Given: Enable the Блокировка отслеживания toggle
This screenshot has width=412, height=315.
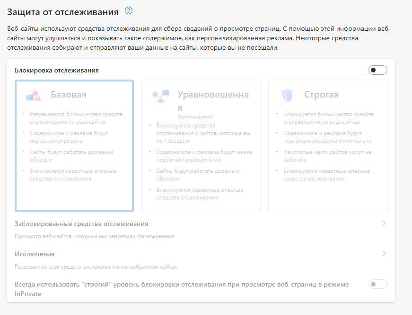Looking at the screenshot, I should tap(377, 70).
